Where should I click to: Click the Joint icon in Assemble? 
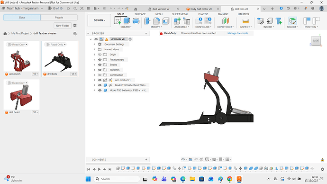tap(186, 21)
